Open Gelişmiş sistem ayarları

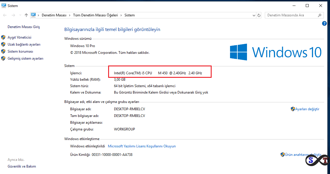[x=25, y=58]
